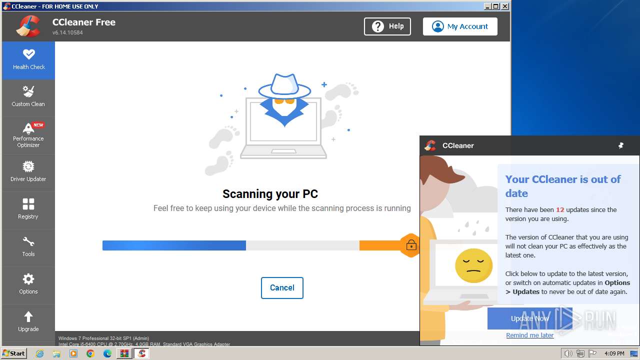The width and height of the screenshot is (640, 360).
Task: Open CCleaner Options
Action: (x=28, y=285)
